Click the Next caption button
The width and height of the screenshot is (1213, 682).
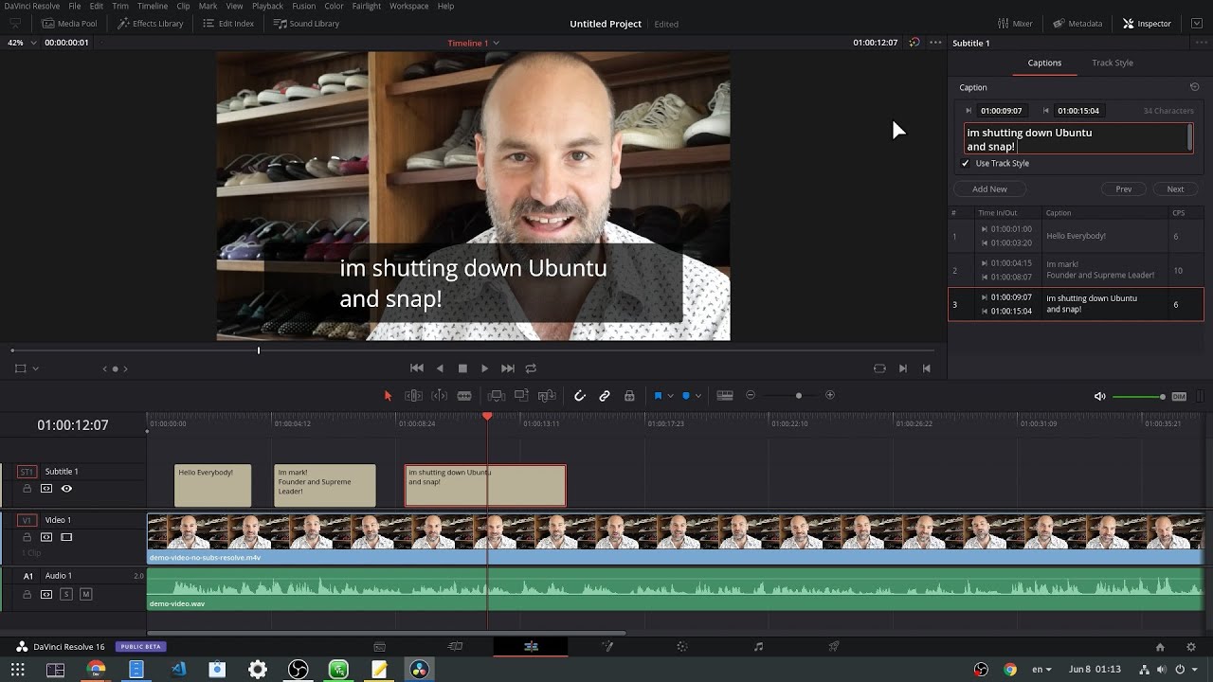click(x=1175, y=189)
